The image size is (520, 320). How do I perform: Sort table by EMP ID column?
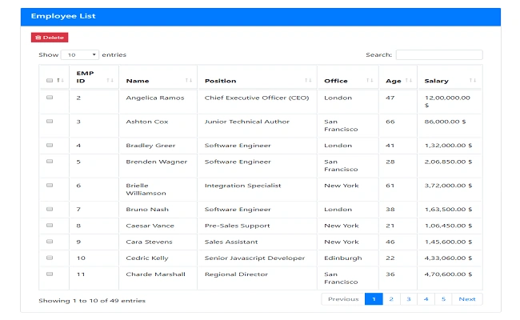(110, 80)
